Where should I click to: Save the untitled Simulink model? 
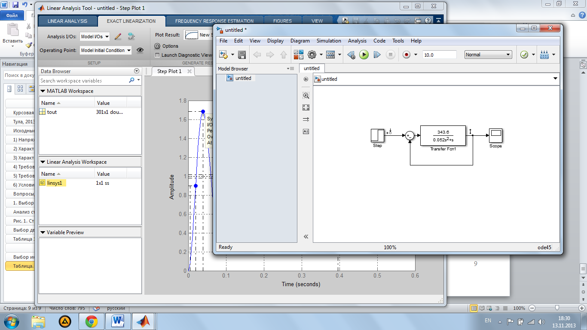pos(242,55)
